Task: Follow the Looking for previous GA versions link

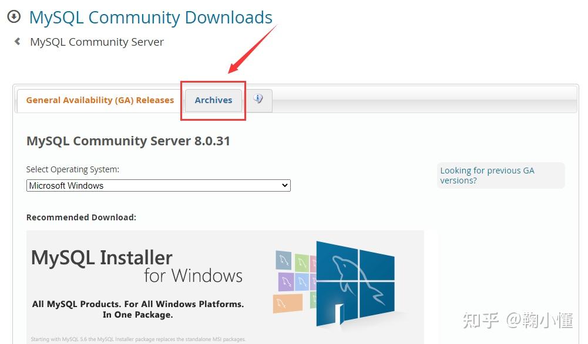Action: (x=487, y=175)
